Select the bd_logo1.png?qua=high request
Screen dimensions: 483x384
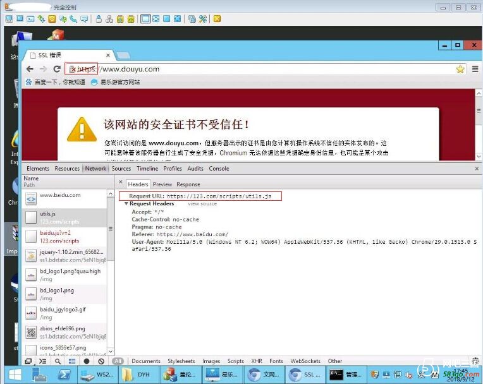click(64, 275)
